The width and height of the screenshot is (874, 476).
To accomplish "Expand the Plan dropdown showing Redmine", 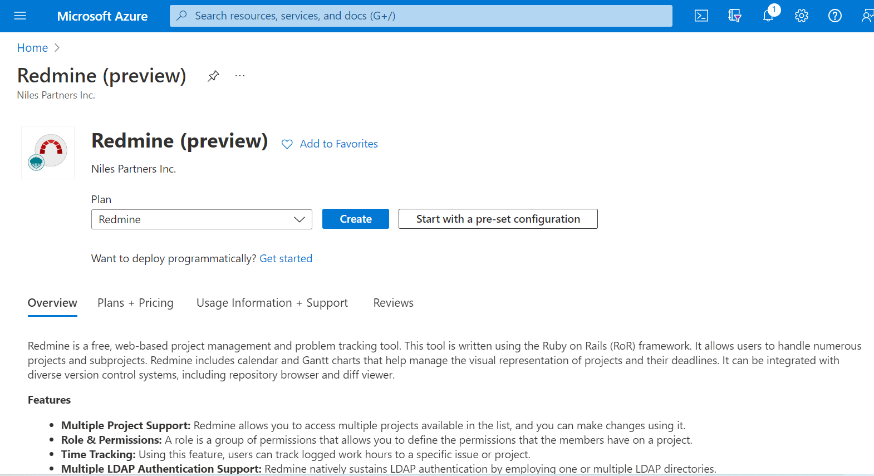I will click(202, 219).
